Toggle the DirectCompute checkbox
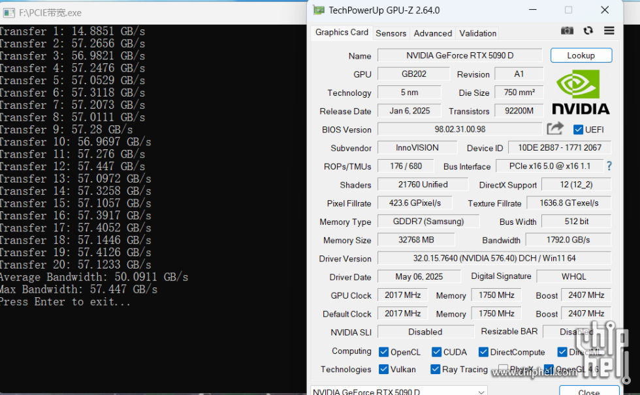Viewport: 640px width, 395px height. 483,352
